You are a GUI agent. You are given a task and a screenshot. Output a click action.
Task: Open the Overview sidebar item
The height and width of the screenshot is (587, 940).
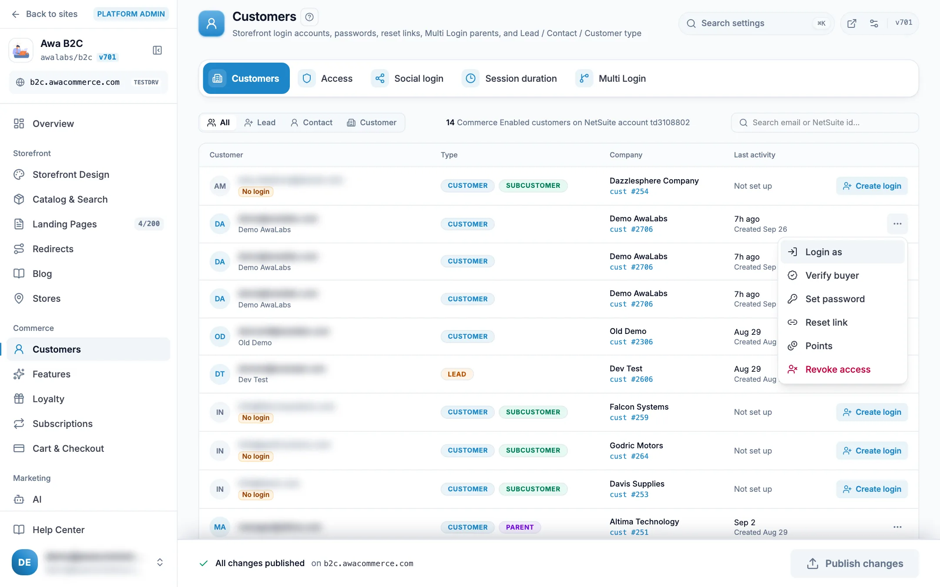88,124
